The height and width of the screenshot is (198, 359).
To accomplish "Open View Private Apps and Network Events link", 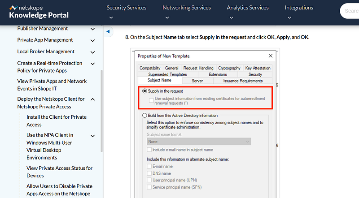I will point(52,85).
